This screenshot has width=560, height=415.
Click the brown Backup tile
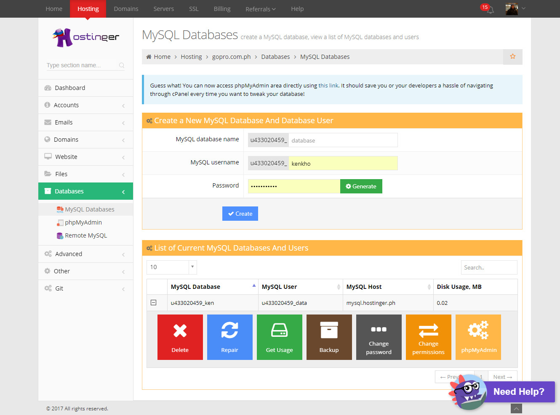tap(329, 337)
